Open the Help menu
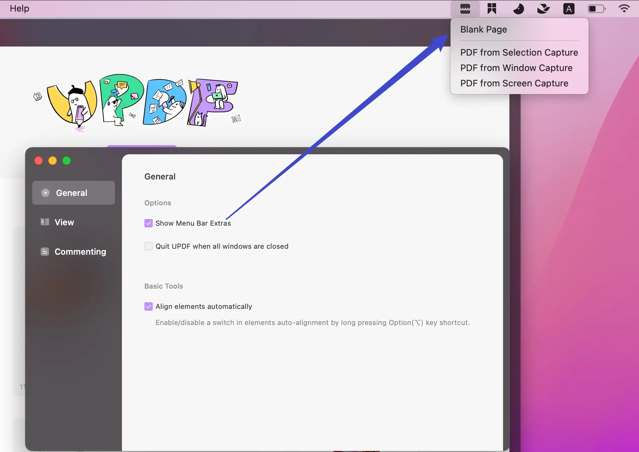This screenshot has width=639, height=452. coord(19,8)
